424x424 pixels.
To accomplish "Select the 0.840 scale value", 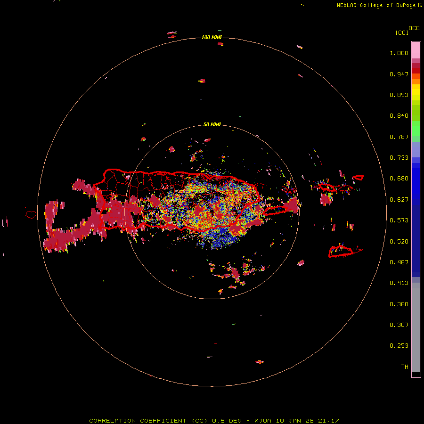I will pos(399,116).
